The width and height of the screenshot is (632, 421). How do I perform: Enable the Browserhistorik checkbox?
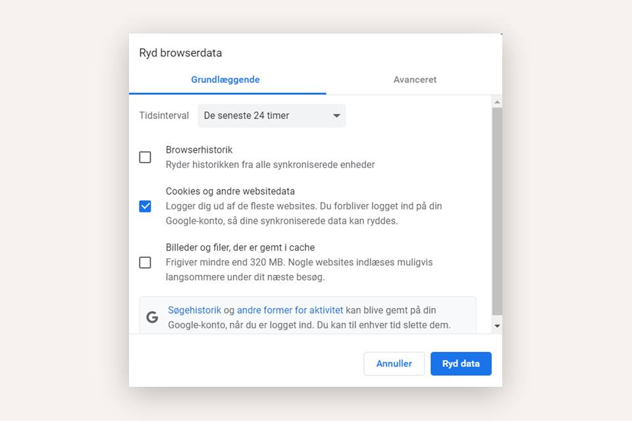tap(145, 157)
